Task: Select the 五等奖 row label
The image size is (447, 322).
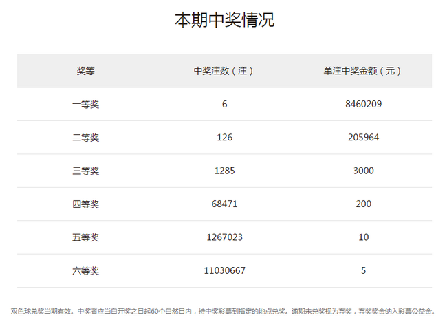Action: [86, 237]
